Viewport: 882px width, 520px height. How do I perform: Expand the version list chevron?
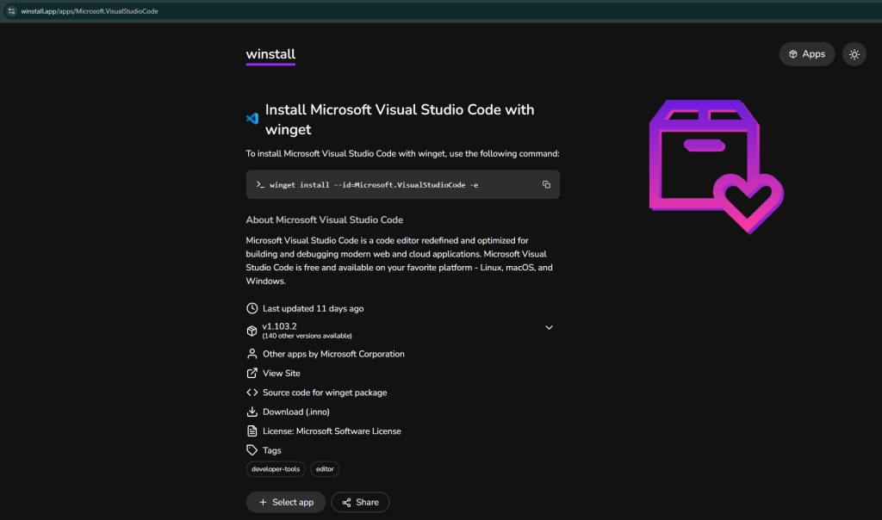tap(549, 327)
